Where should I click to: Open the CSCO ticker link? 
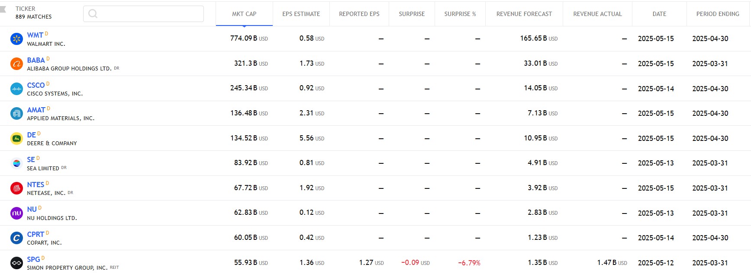point(36,86)
